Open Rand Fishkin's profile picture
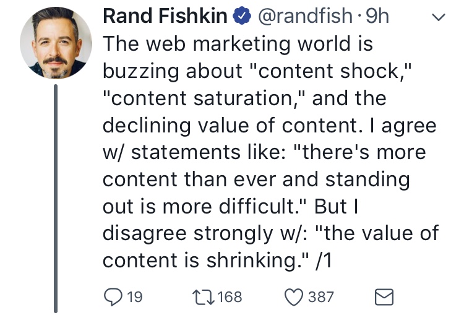 pos(56,43)
